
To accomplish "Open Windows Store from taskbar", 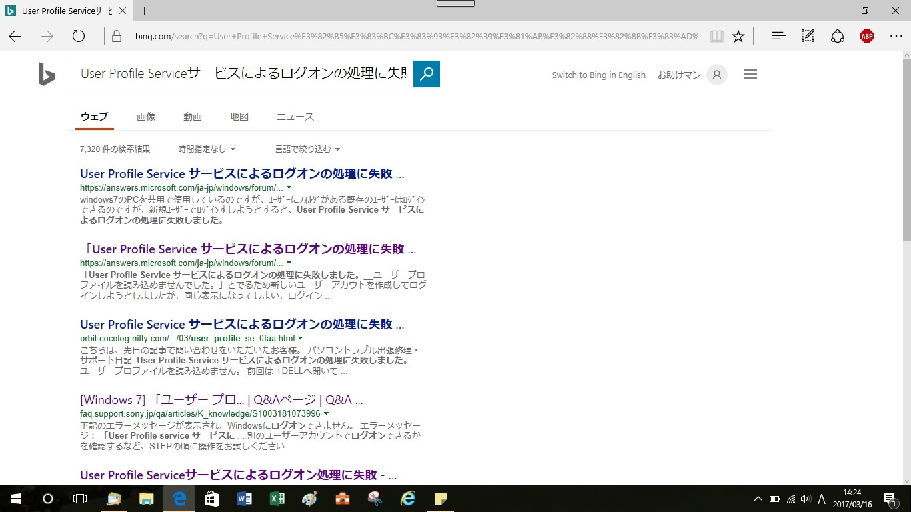I will click(212, 499).
